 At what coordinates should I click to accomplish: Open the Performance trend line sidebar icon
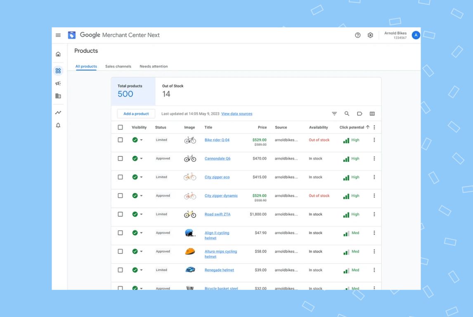point(58,113)
